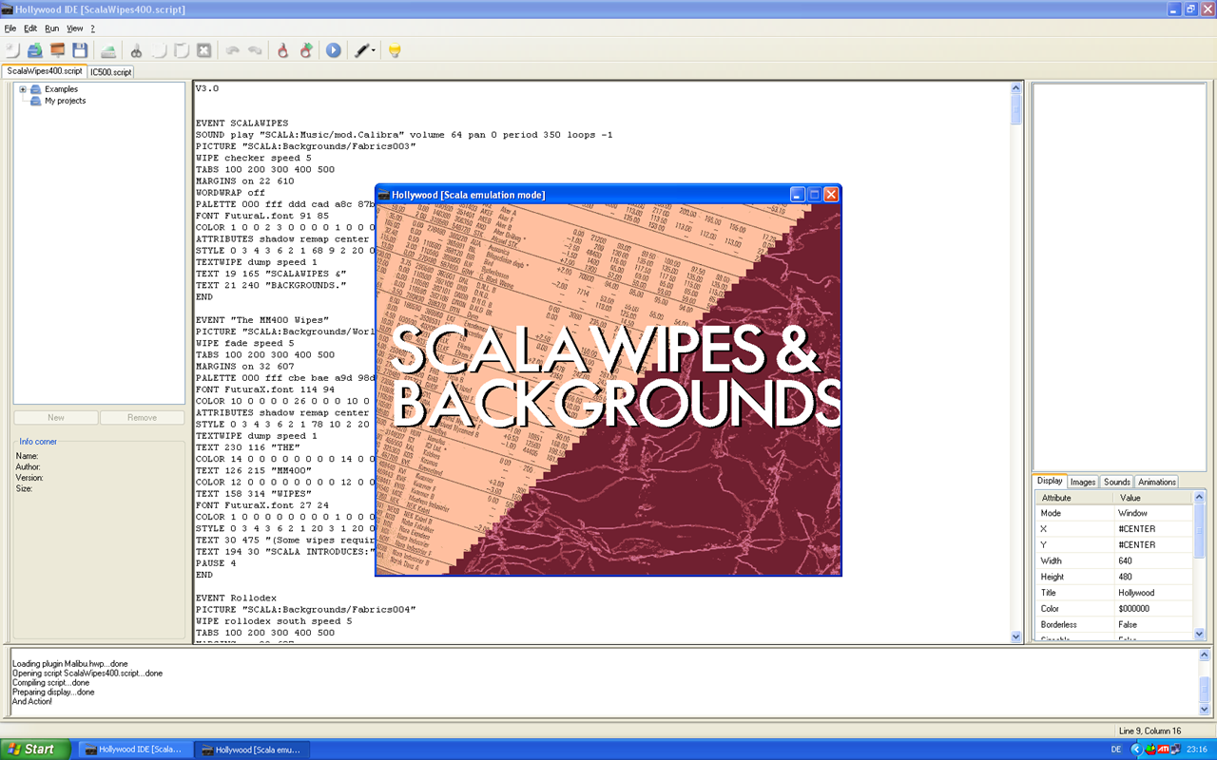Click the New button below project tree
The image size is (1217, 760).
click(x=56, y=417)
